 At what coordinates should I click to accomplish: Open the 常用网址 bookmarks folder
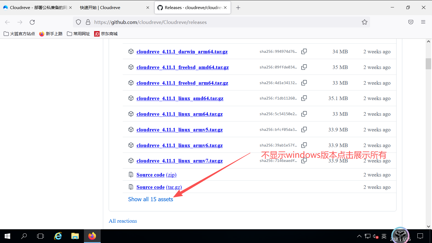78,34
